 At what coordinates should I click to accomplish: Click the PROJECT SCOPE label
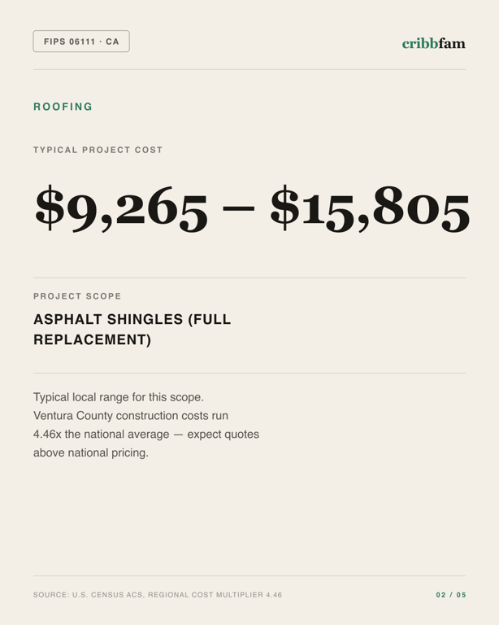click(x=77, y=296)
